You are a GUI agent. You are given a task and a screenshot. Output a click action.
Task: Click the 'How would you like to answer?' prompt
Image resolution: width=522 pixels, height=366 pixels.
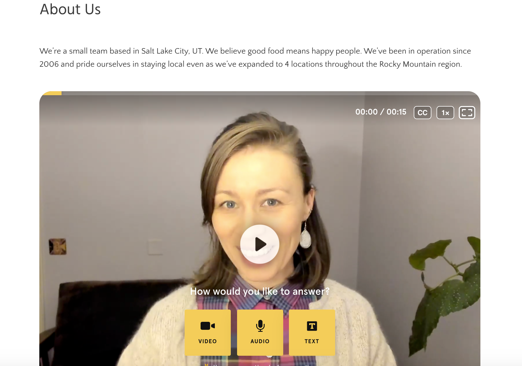tap(260, 291)
